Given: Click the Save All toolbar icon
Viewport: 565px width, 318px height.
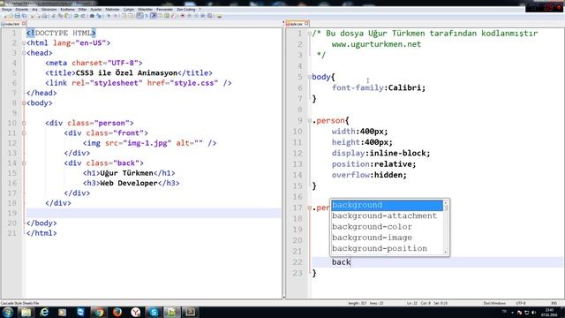Looking at the screenshot, I should coord(24,16).
